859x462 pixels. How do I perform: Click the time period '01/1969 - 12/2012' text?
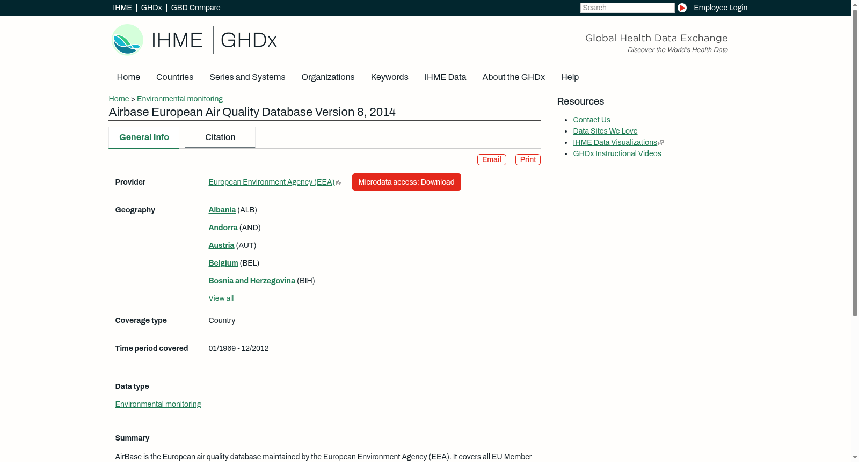[x=238, y=348]
